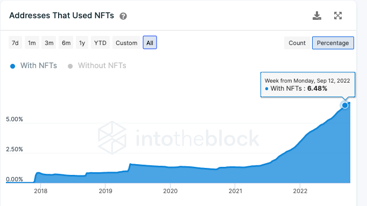Viewport: 367px width, 206px height.
Task: Choose the 3m time range
Action: pos(49,43)
